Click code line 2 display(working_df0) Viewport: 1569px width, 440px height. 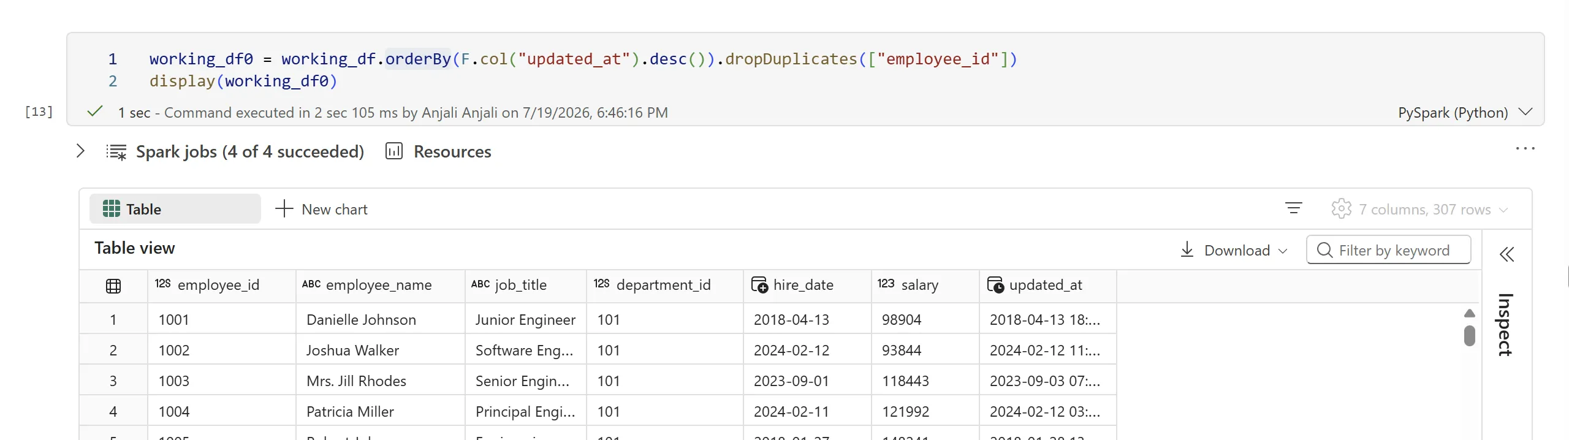click(x=243, y=81)
